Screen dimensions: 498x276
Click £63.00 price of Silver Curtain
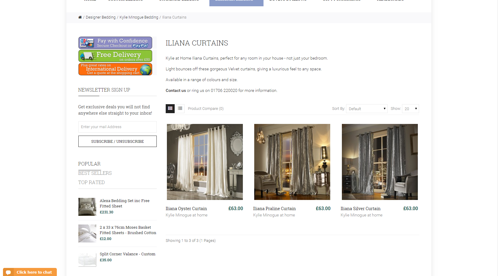(x=411, y=209)
